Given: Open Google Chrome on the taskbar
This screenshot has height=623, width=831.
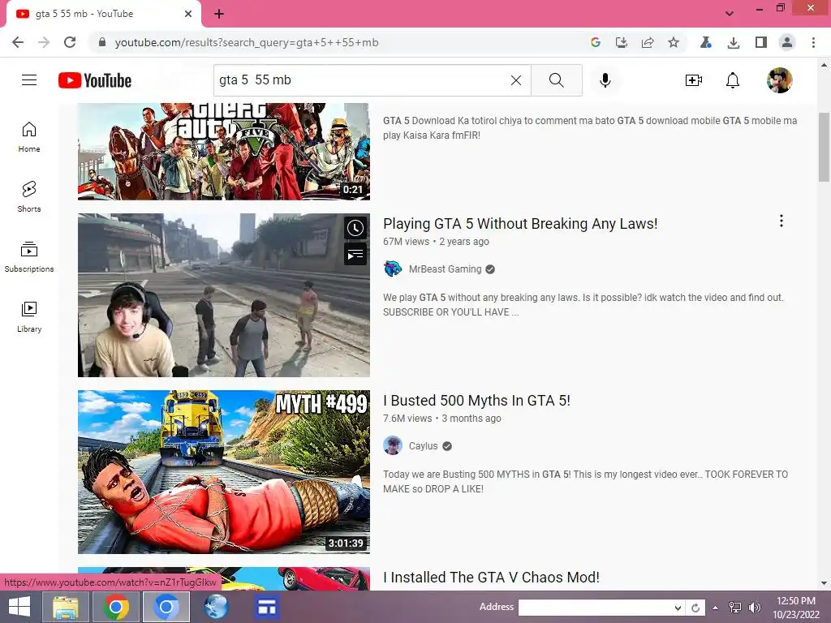Looking at the screenshot, I should click(x=115, y=607).
